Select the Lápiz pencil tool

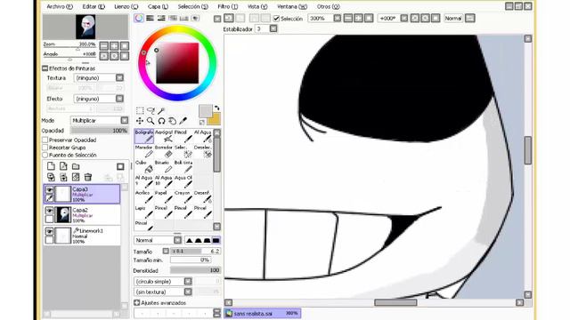144,212
